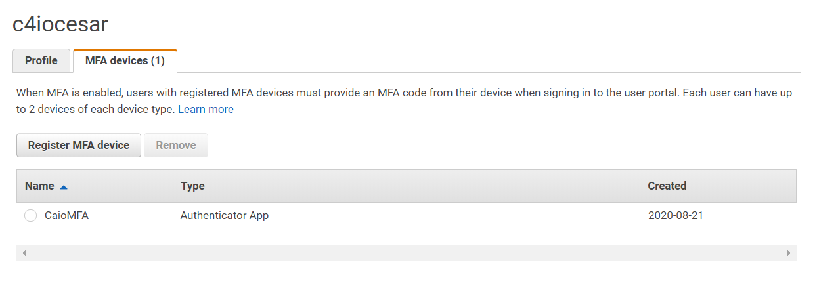The image size is (817, 288).
Task: Select the CaioMFA radio button
Action: click(30, 216)
